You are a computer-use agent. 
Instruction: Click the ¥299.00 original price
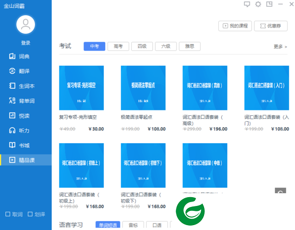pos(192,129)
